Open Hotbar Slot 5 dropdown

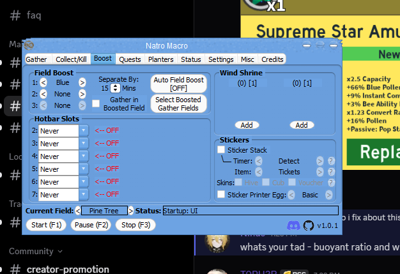(84, 169)
